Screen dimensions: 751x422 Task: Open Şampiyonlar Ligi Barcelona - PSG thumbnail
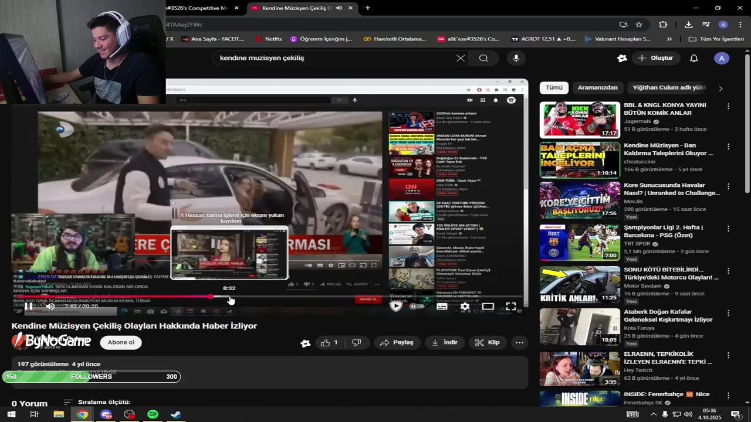pos(580,243)
